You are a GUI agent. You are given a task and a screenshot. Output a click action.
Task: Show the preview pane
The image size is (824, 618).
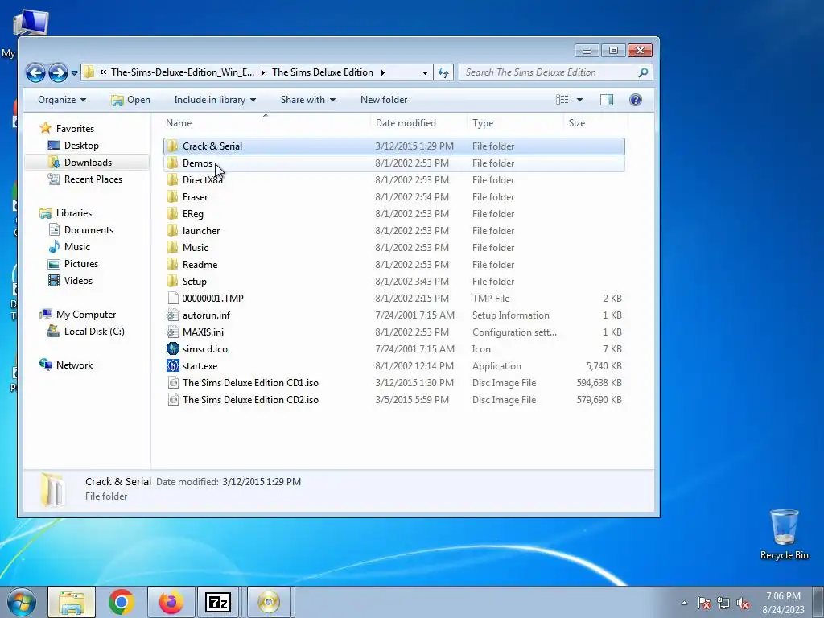[607, 100]
